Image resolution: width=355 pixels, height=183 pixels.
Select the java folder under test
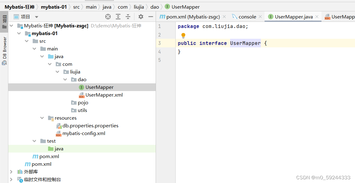pyautogui.click(x=82, y=149)
